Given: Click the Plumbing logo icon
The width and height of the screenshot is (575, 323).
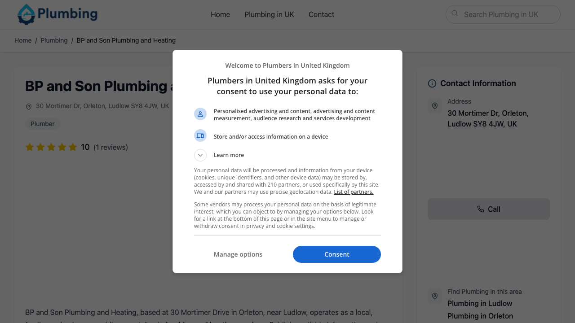Looking at the screenshot, I should click(25, 14).
